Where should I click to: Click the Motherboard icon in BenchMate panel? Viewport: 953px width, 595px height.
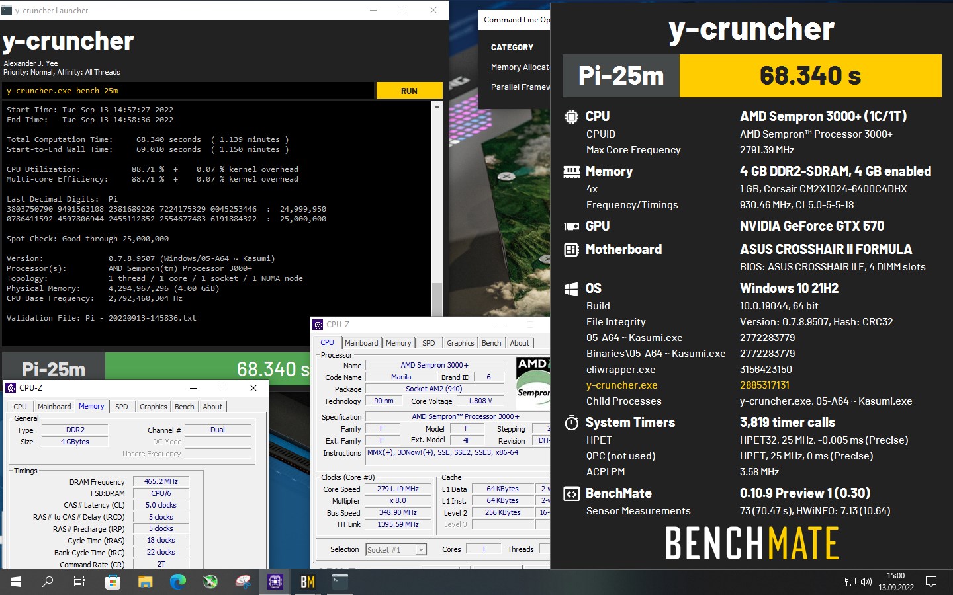coord(571,250)
